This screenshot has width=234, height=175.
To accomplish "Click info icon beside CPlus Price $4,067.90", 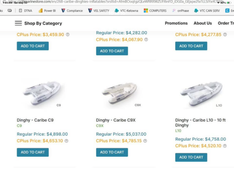I will (146, 40).
